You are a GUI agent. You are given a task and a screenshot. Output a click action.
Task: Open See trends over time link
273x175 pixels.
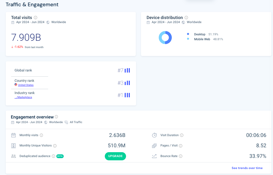coord(247,168)
